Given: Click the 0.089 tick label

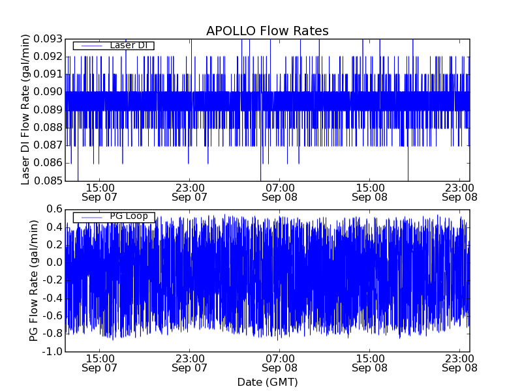Looking at the screenshot, I should click(48, 110).
